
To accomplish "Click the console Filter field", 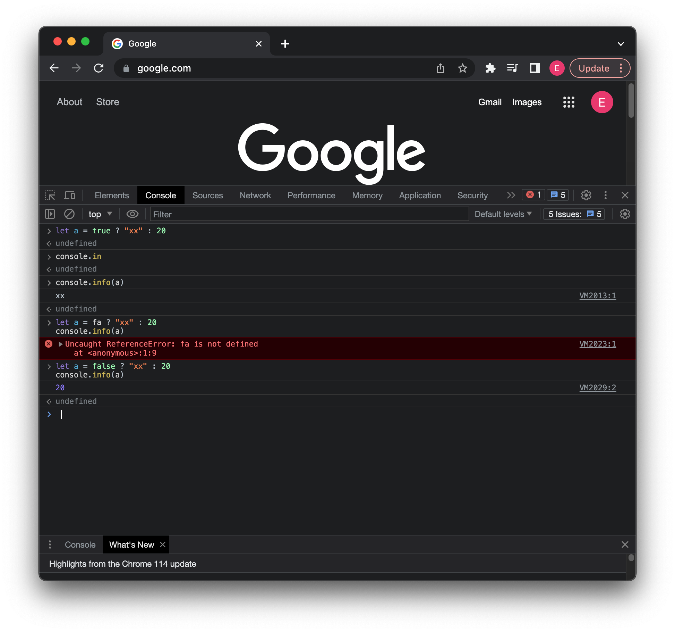I will (309, 214).
